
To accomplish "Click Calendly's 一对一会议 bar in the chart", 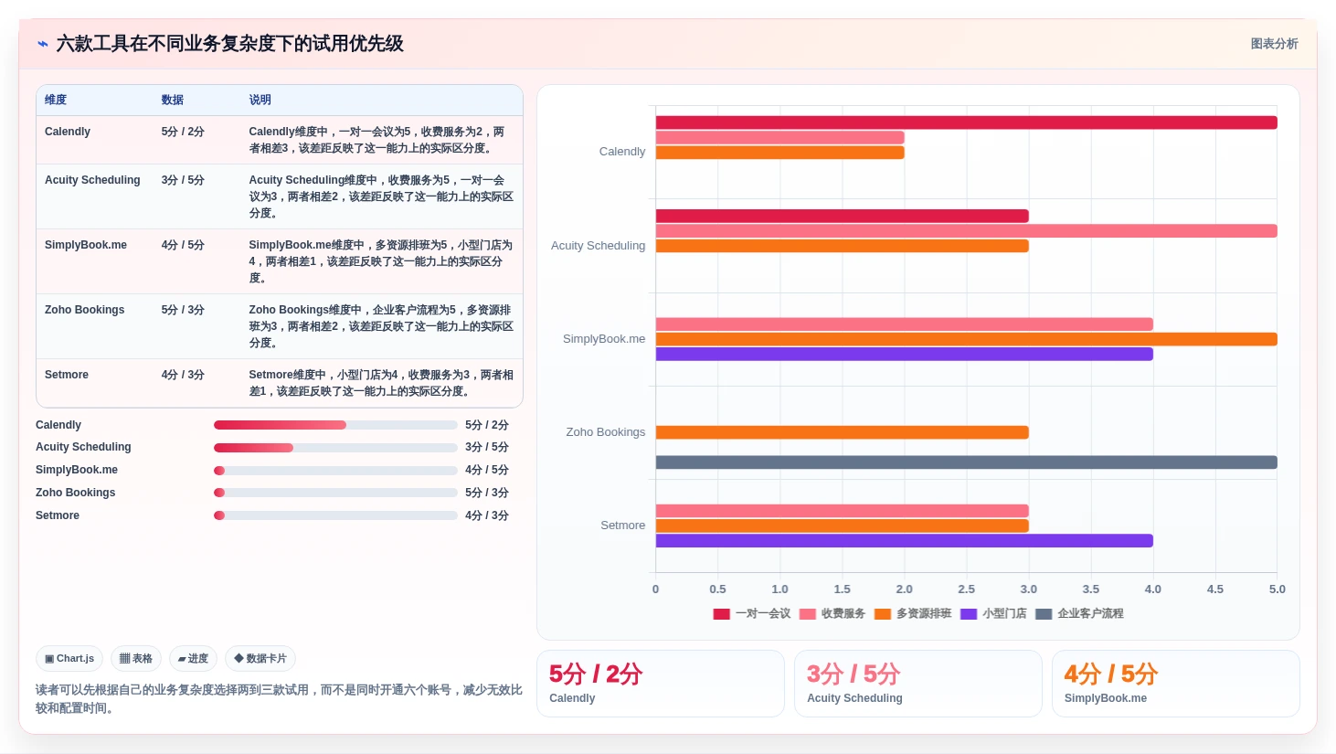I will click(x=966, y=122).
